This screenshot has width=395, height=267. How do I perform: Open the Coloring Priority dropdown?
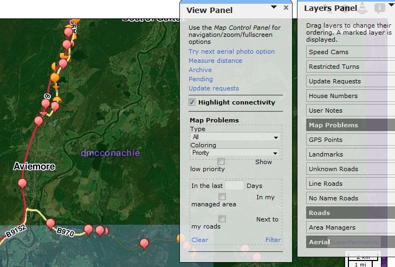coord(234,153)
